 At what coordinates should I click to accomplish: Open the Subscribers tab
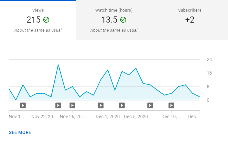tap(190, 20)
